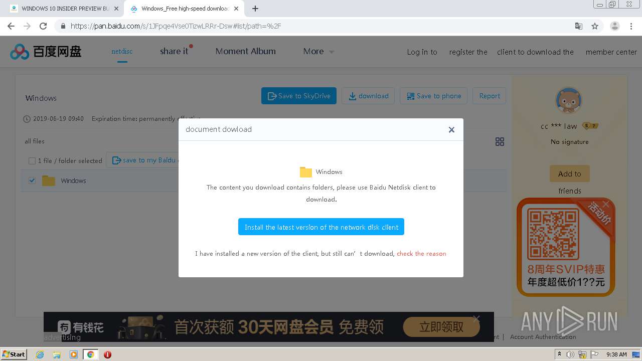
Task: View the sharer's bear avatar
Action: [569, 101]
